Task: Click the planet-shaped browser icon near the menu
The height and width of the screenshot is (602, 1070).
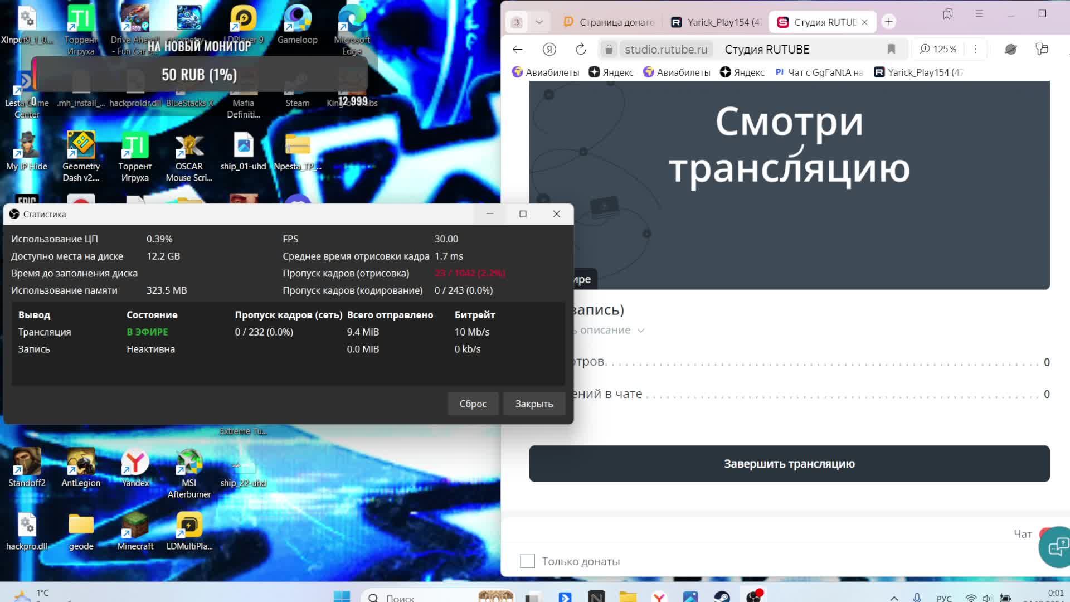Action: [x=1011, y=49]
